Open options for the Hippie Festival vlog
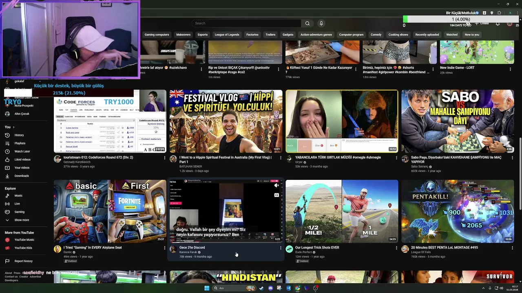The width and height of the screenshot is (522, 293). click(x=281, y=157)
